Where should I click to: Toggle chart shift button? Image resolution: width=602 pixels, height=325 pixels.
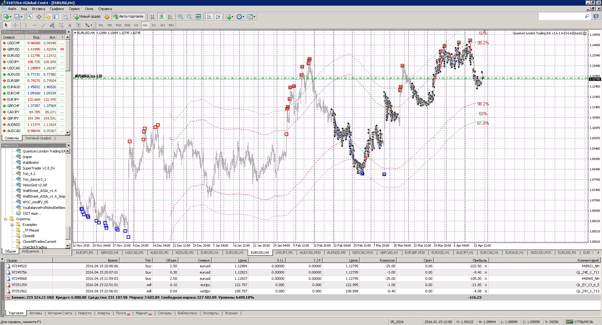[218, 17]
